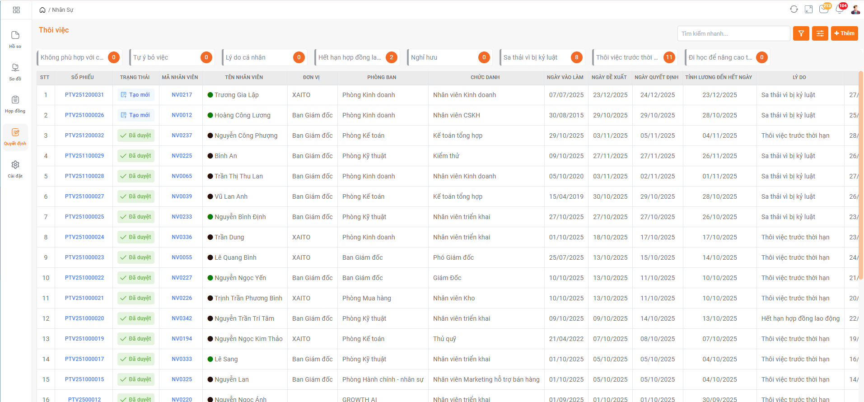This screenshot has width=864, height=402.
Task: Go to Hợp đồng contracts section
Action: pyautogui.click(x=15, y=104)
